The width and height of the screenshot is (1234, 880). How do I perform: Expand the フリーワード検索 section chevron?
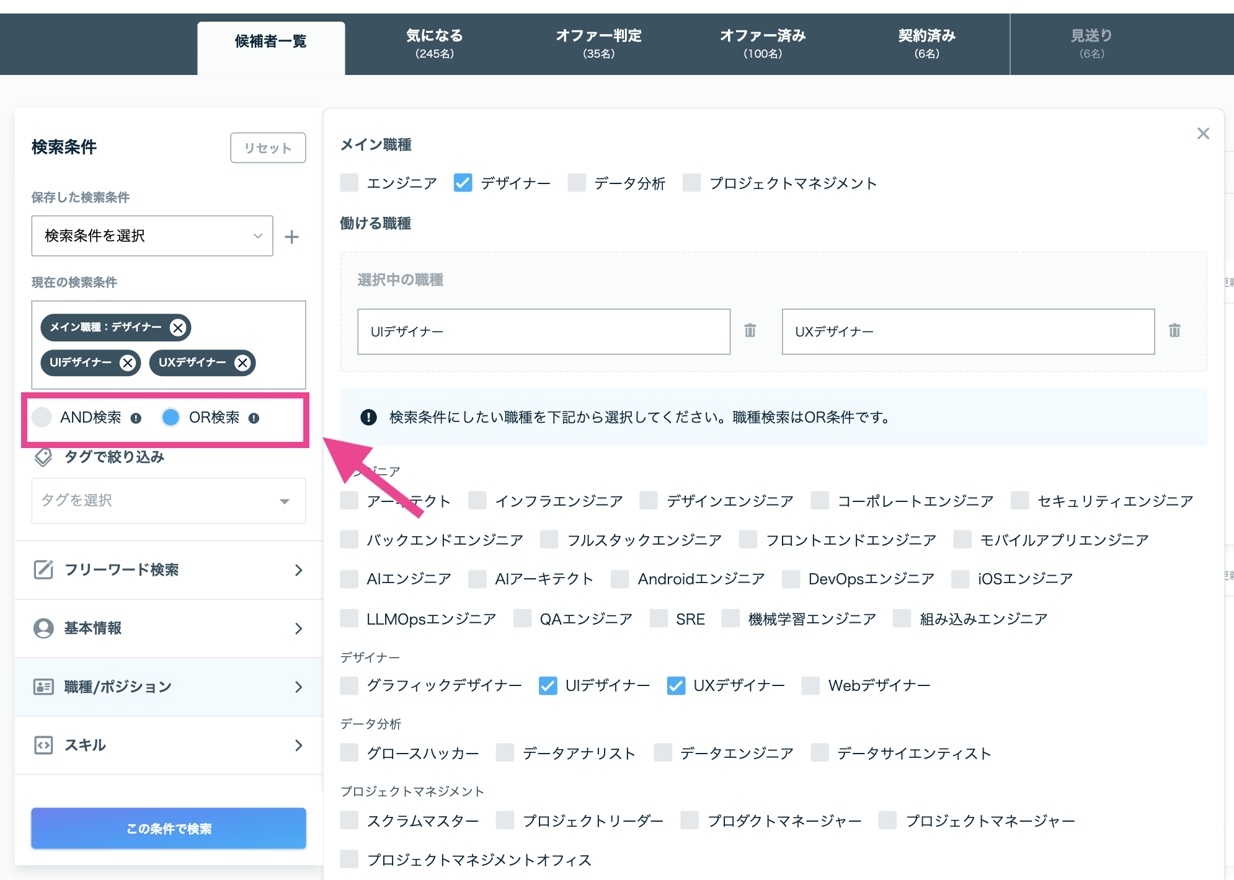point(299,570)
